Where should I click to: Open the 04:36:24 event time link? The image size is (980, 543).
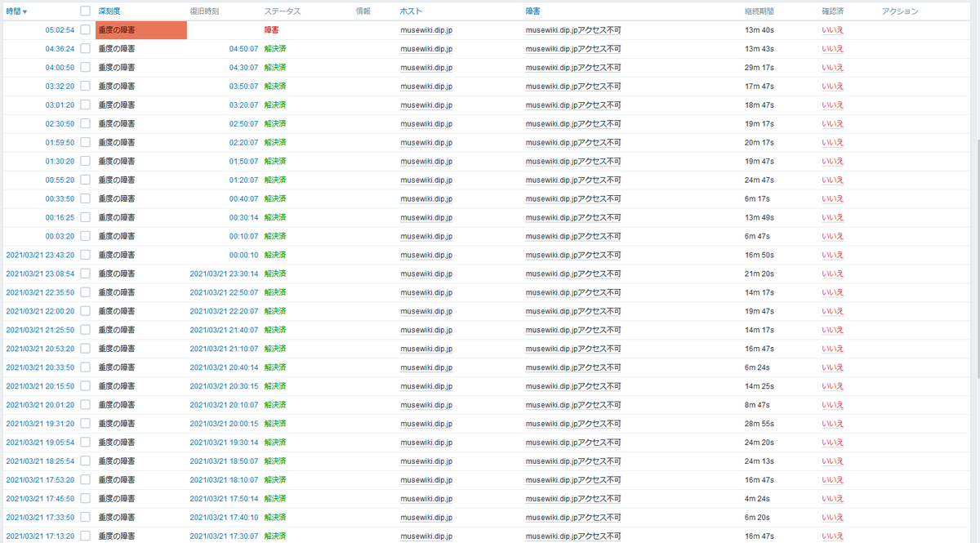(x=60, y=49)
